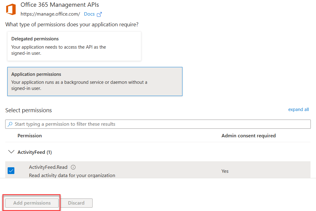This screenshot has width=316, height=211.
Task: Collapse the ActivityFeed group chevron
Action: click(x=11, y=152)
